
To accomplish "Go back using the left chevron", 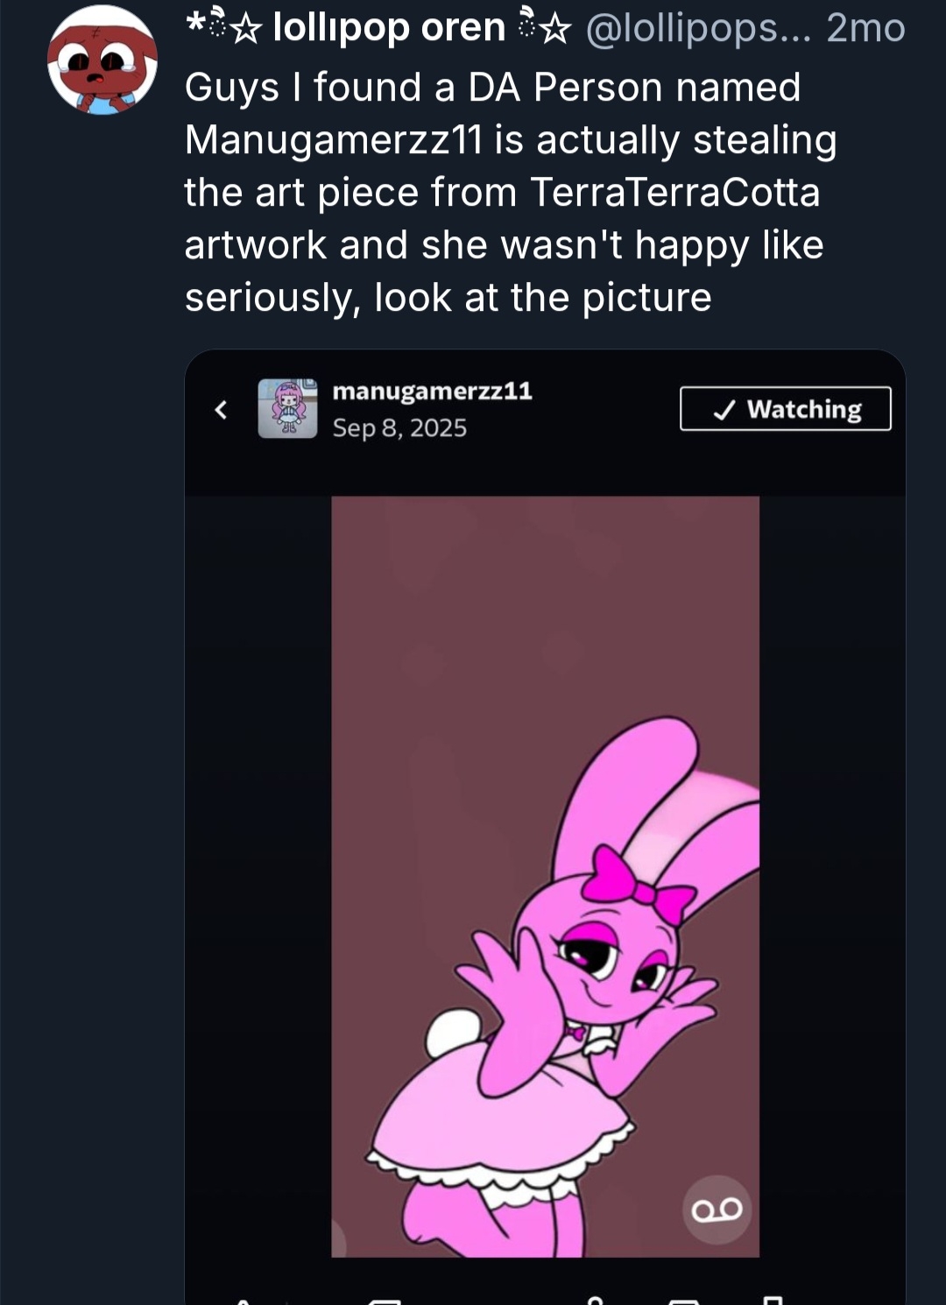I will coord(221,409).
